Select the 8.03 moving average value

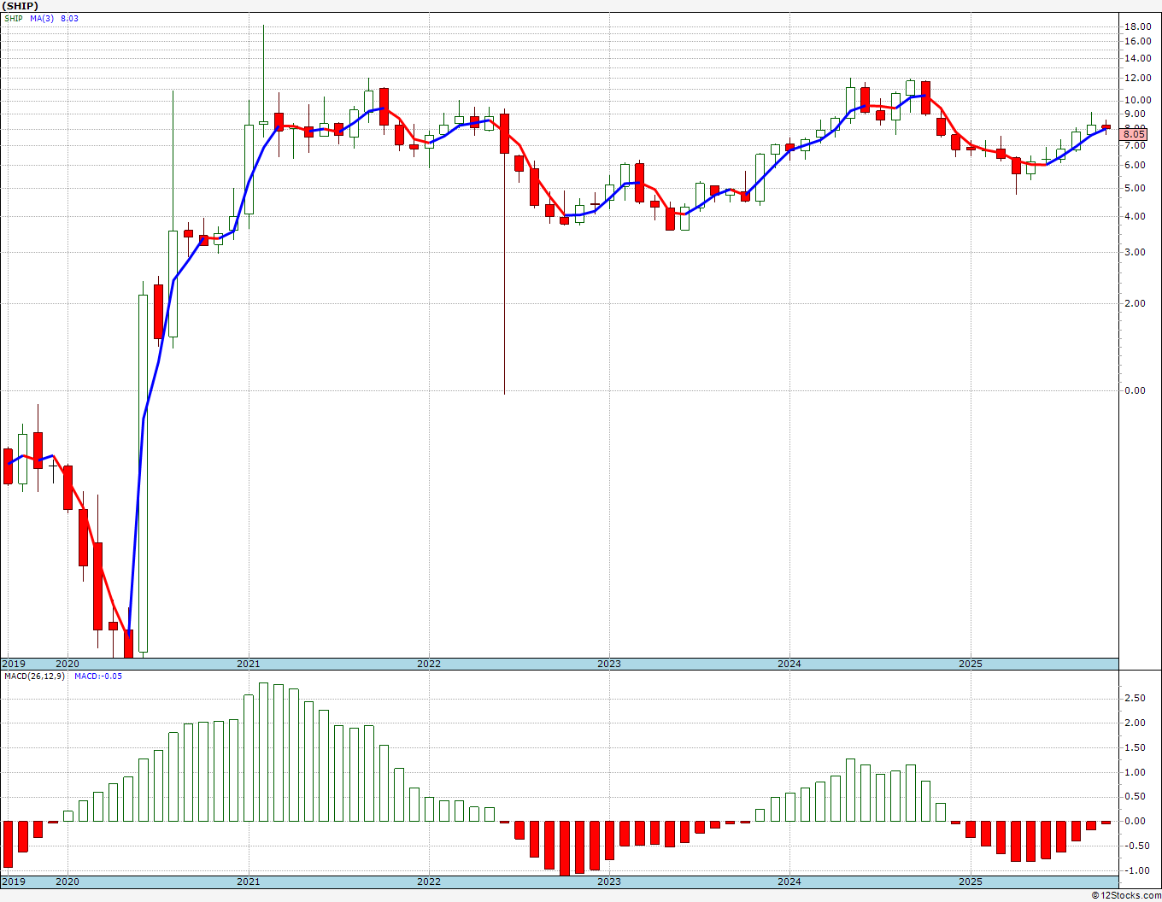click(x=69, y=18)
